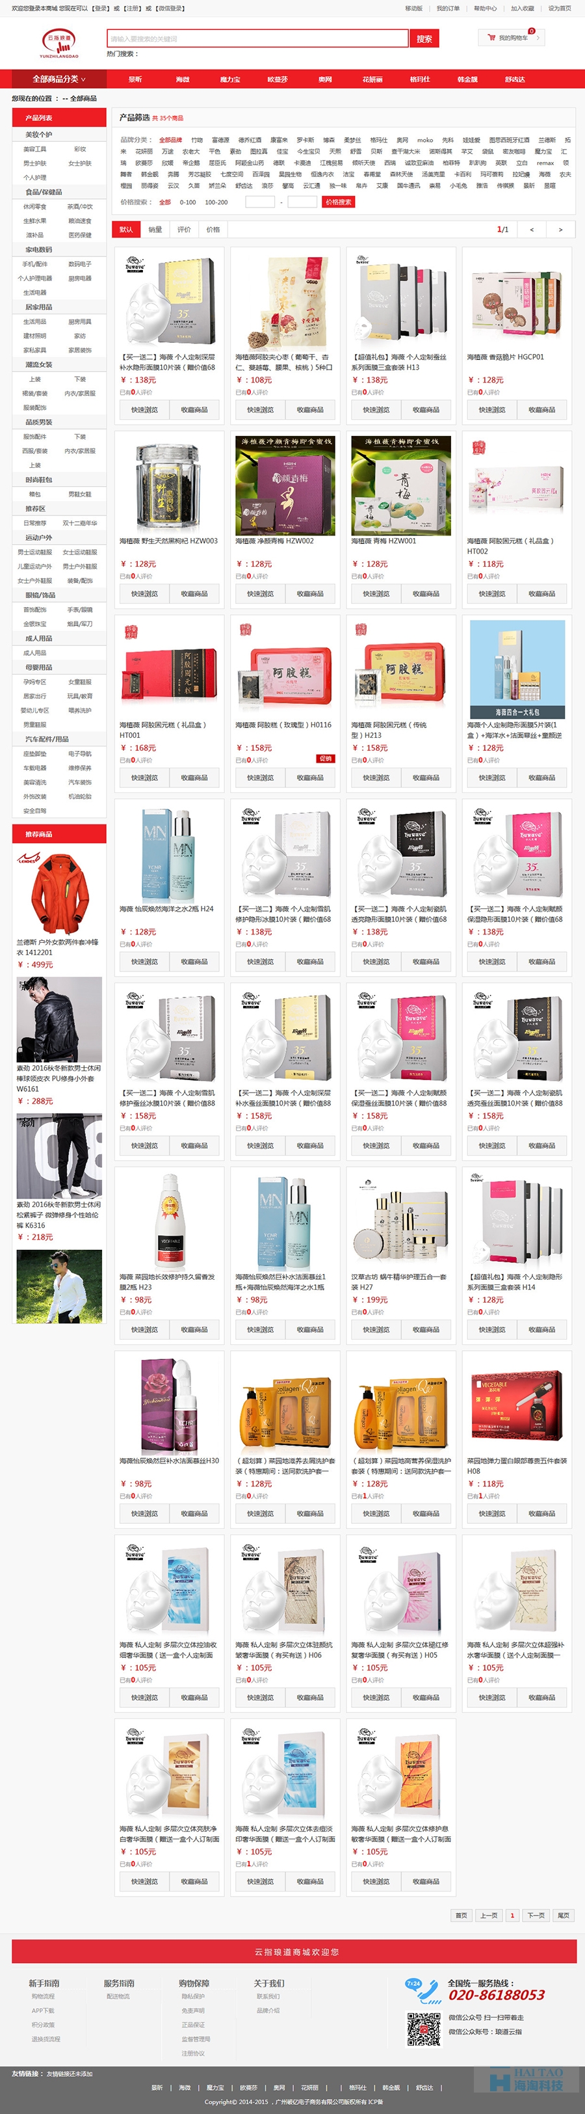Screen dimensions: 585x2114
Task: Click the red 搜索 search button
Action: pyautogui.click(x=424, y=38)
